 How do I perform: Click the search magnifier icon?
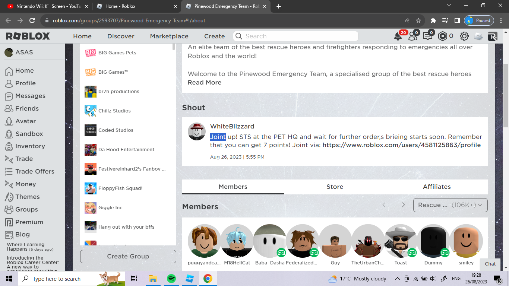coord(239,36)
